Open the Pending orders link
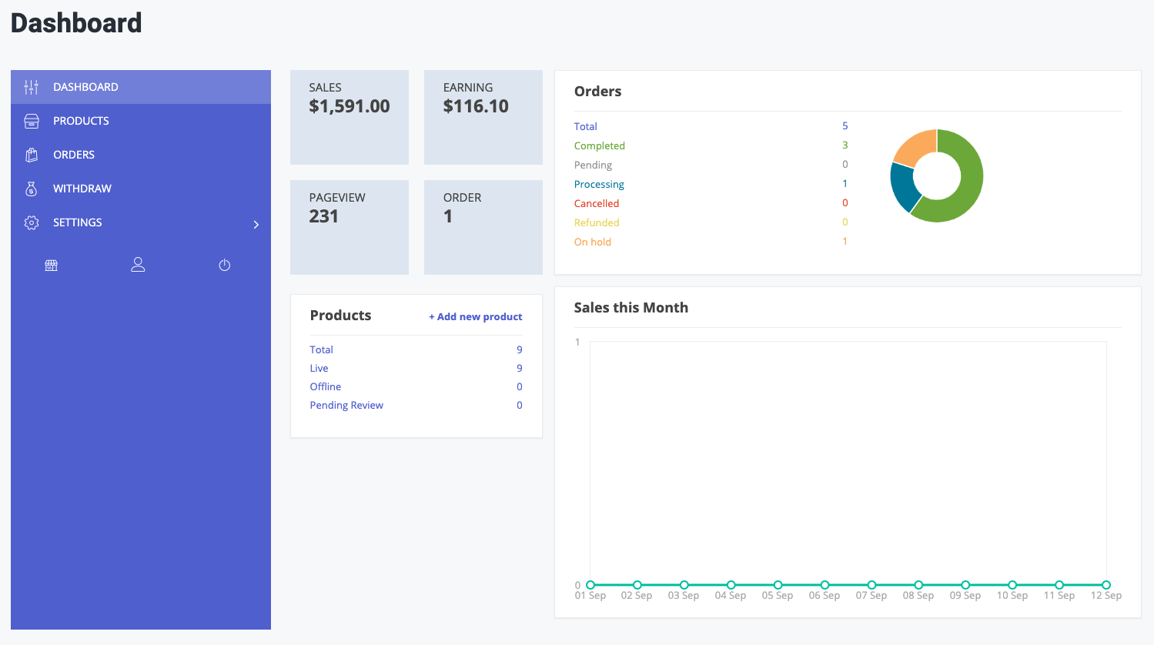This screenshot has height=645, width=1154. coord(593,165)
